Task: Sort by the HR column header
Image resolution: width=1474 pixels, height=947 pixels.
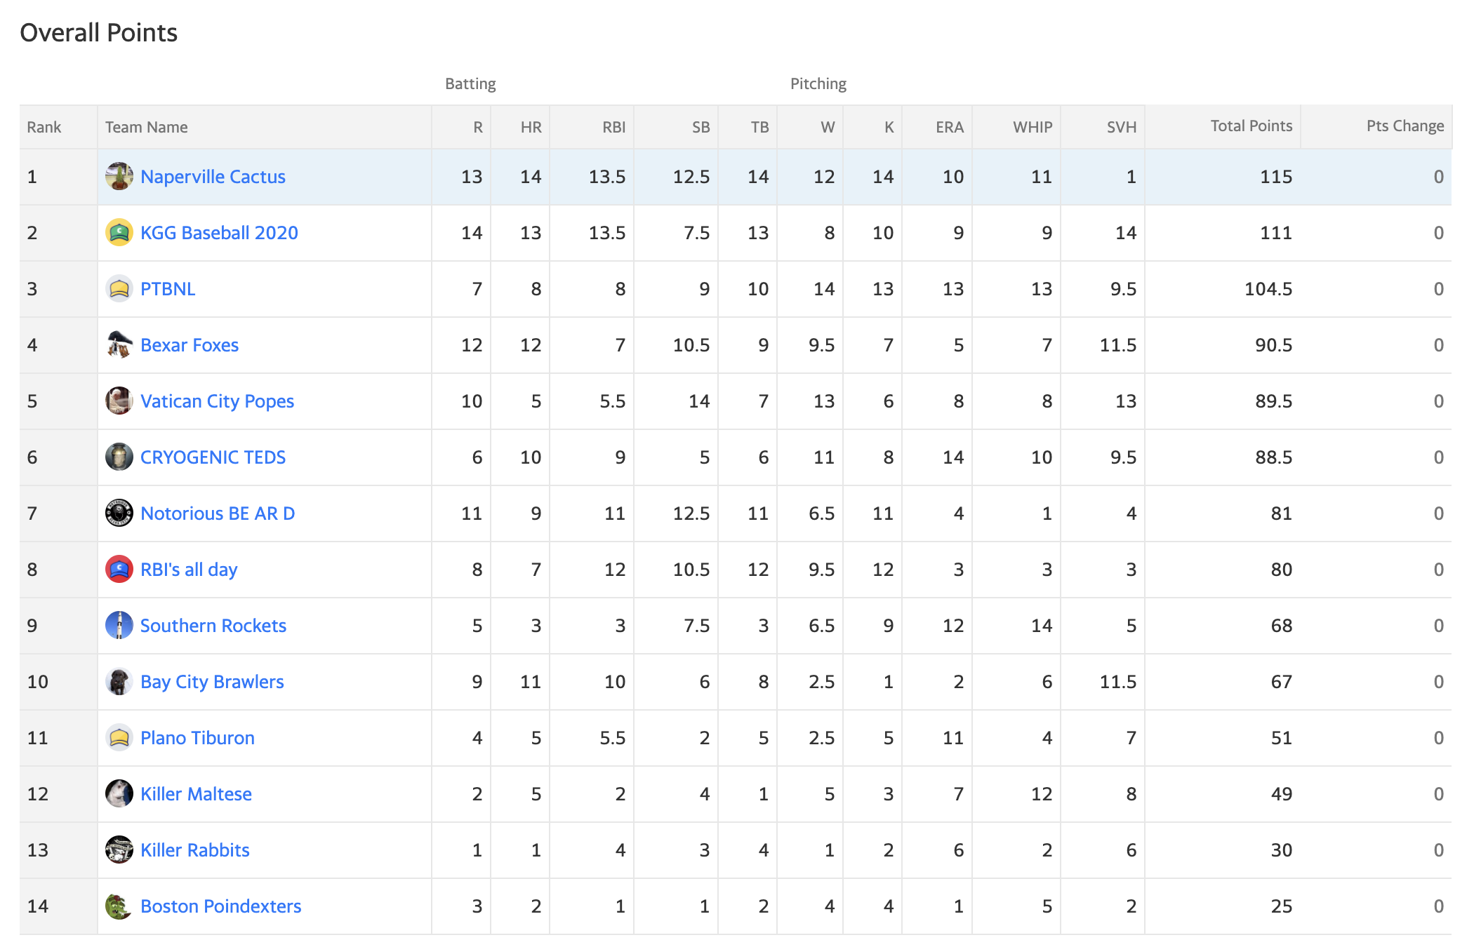Action: click(x=531, y=127)
